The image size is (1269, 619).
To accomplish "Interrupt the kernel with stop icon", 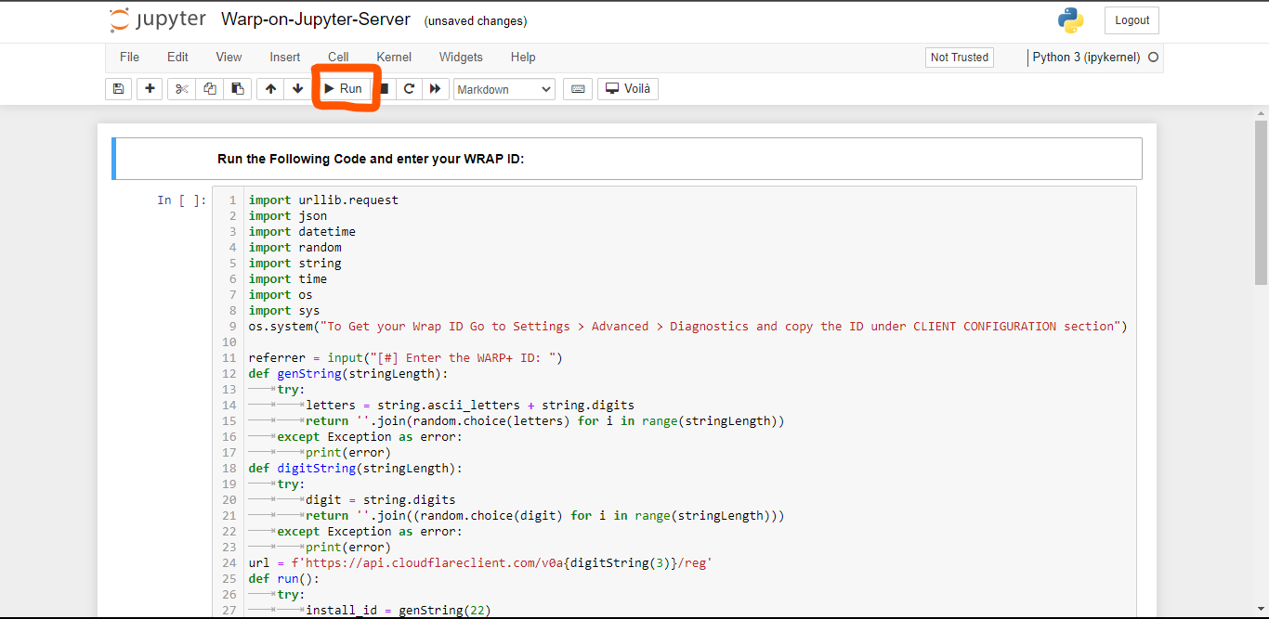I will (x=384, y=89).
